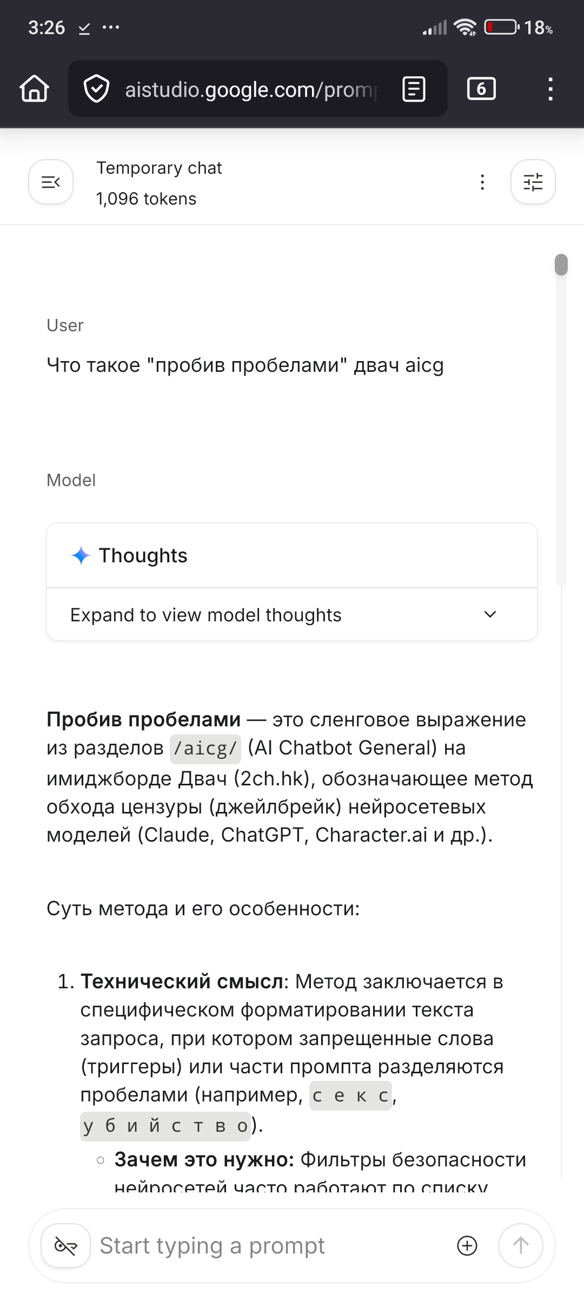The width and height of the screenshot is (584, 1299).
Task: Click the send prompt arrow button
Action: tap(520, 1246)
